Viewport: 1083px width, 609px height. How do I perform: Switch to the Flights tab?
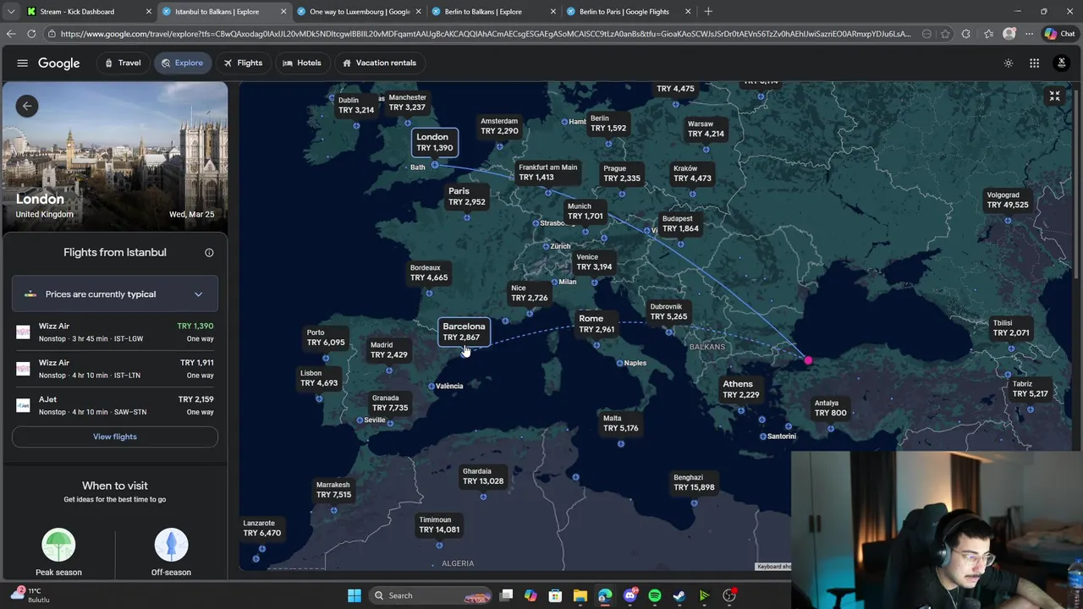(243, 63)
